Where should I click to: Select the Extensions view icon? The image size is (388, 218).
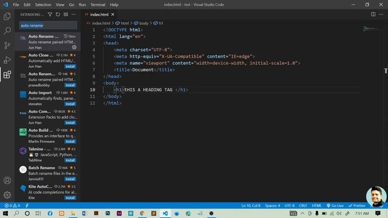(x=7, y=74)
